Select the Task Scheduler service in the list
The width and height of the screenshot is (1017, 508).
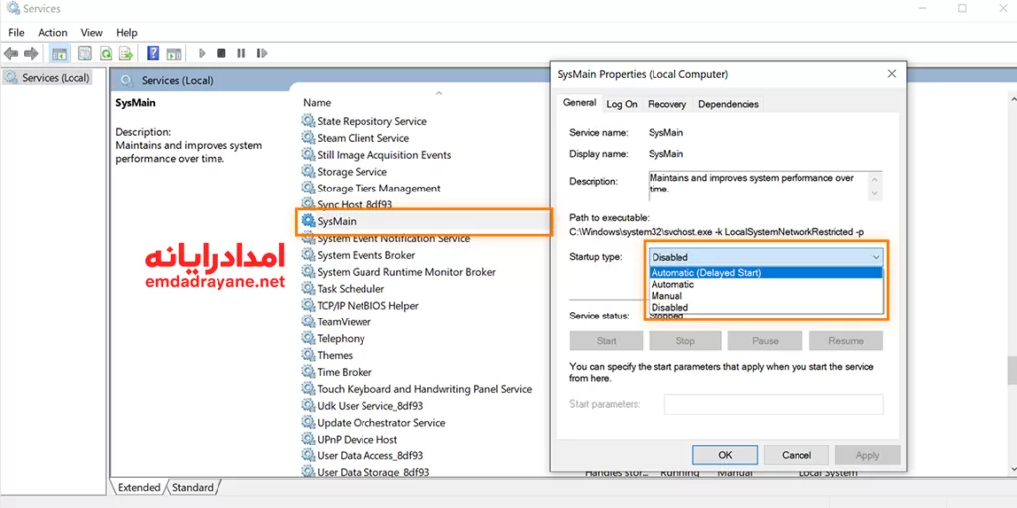pos(351,289)
